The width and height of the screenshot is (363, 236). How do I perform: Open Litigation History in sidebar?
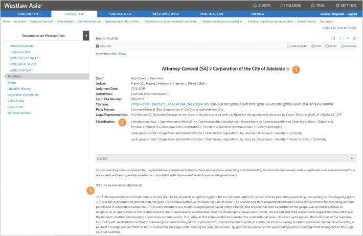pyautogui.click(x=19, y=88)
